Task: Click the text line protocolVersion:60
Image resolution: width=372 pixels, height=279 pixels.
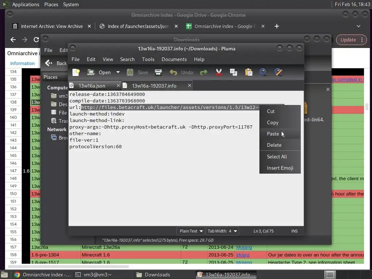Action: click(x=96, y=147)
